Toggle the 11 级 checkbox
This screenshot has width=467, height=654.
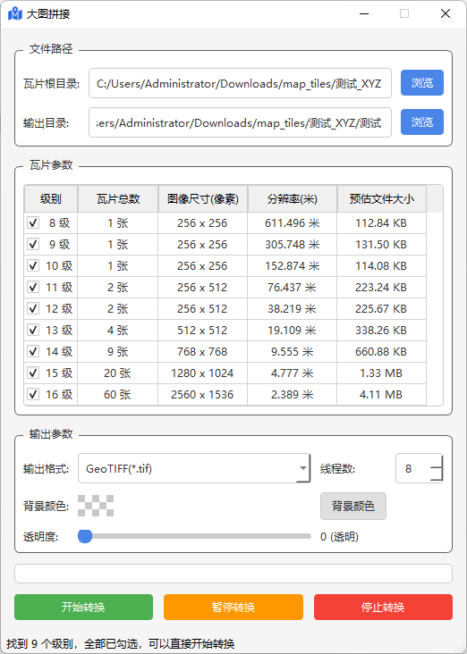[33, 287]
